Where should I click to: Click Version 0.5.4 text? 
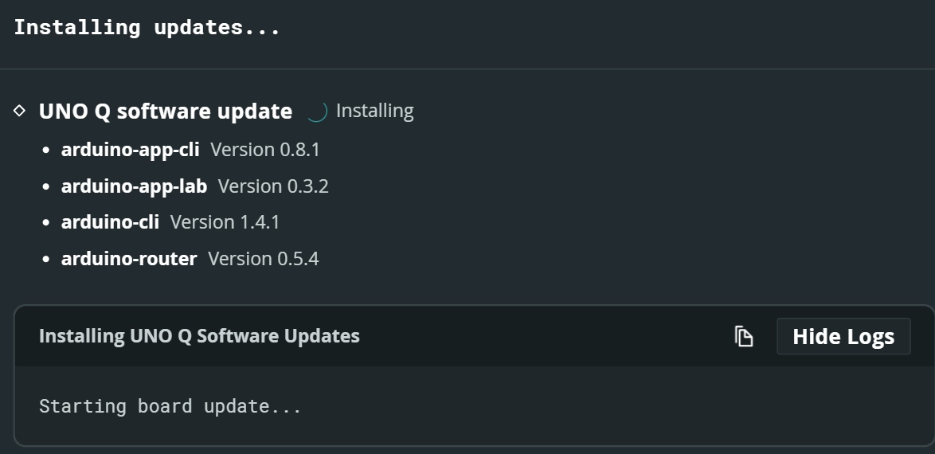264,258
